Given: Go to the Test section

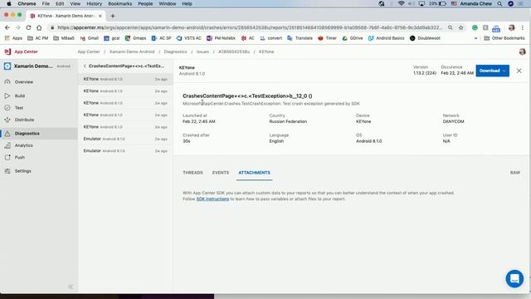Looking at the screenshot, I should coord(19,108).
